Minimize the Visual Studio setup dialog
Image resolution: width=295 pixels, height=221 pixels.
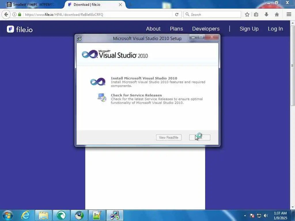pyautogui.click(x=193, y=37)
